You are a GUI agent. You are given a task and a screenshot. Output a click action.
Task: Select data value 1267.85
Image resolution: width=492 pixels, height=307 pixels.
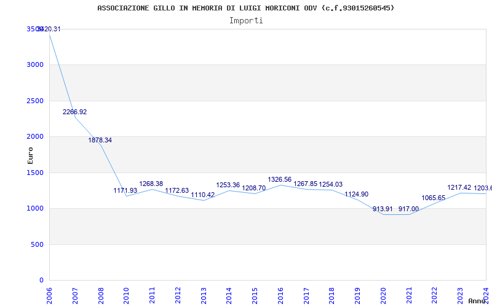coord(305,184)
